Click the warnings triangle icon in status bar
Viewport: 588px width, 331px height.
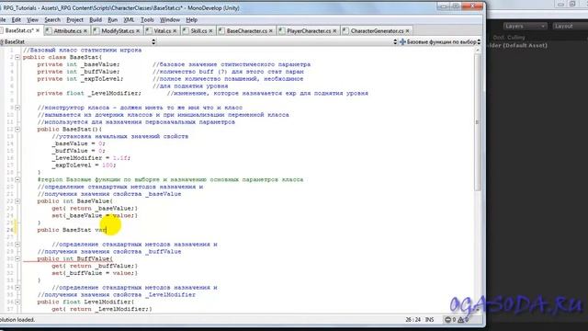point(461,320)
